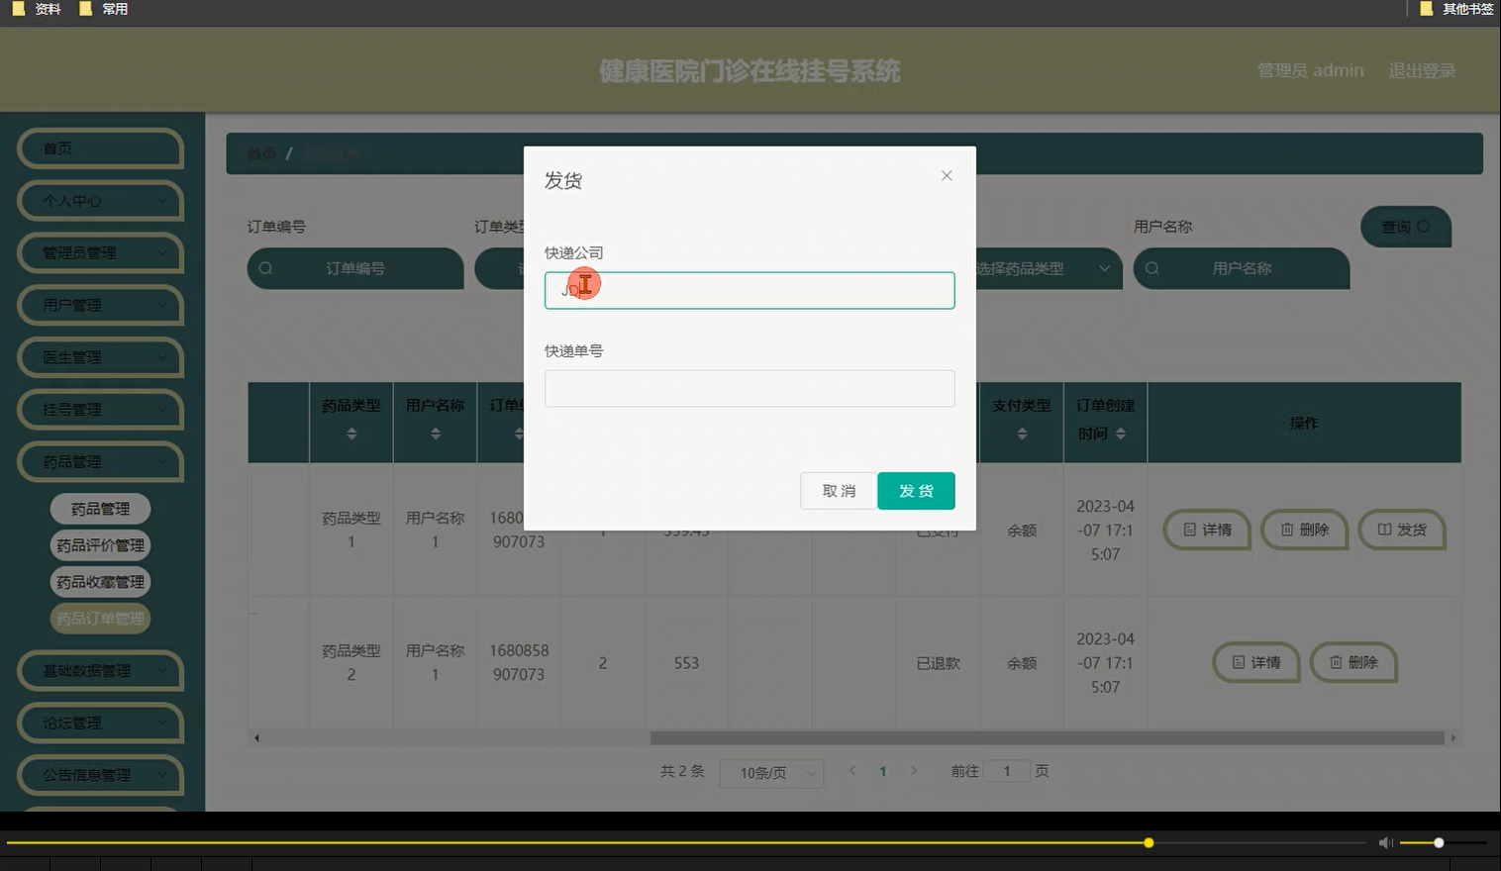Click the 快递单号 input field
This screenshot has height=871, width=1501.
pyautogui.click(x=749, y=388)
